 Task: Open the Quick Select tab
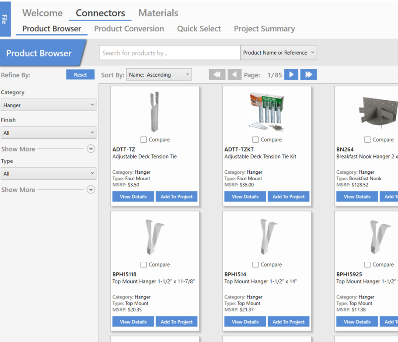199,29
